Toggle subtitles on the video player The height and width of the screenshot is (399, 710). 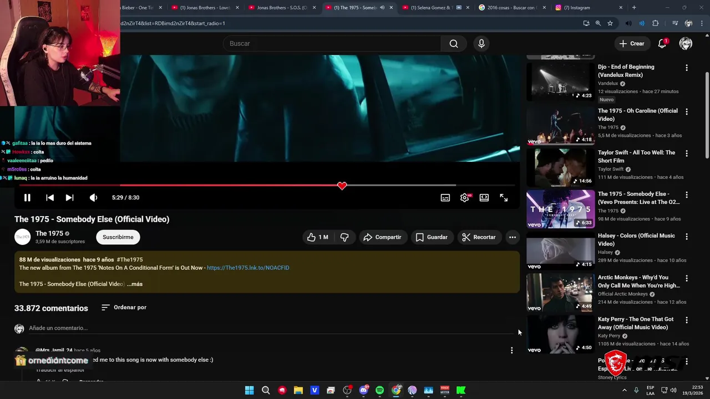[445, 197]
